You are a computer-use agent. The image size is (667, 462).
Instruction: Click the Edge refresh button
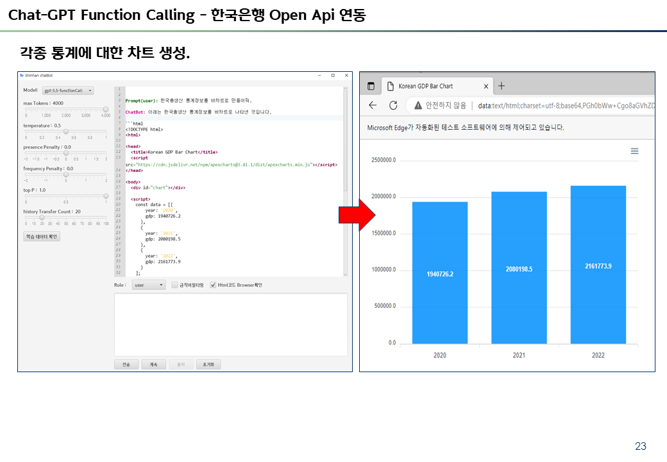click(x=394, y=105)
